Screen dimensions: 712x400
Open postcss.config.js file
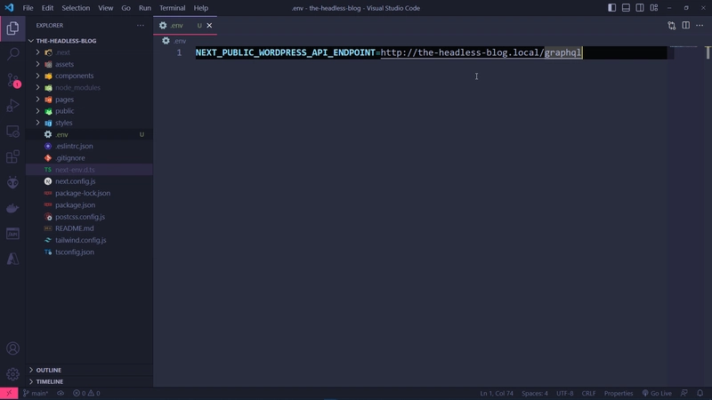click(x=89, y=217)
